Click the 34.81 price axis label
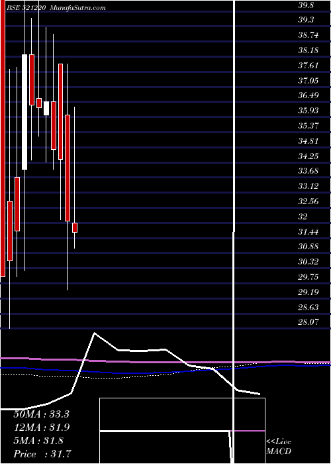The height and width of the screenshot is (464, 331). [x=308, y=141]
